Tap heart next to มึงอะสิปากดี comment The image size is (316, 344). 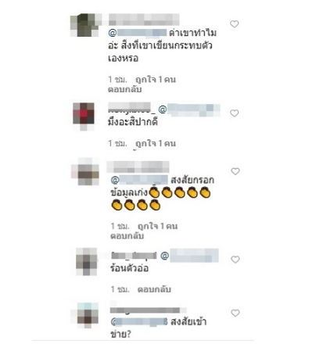(234, 113)
